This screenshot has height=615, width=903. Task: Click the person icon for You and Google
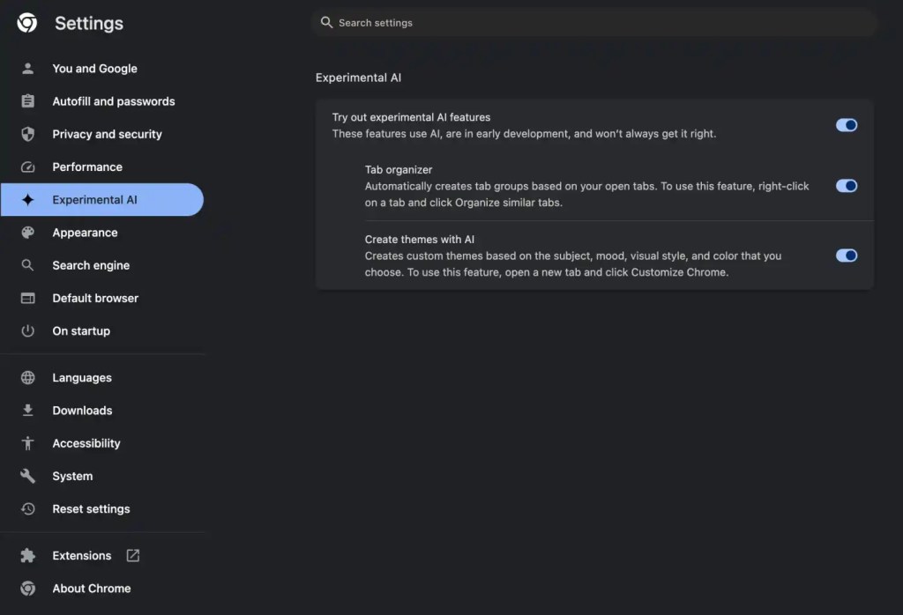[27, 69]
